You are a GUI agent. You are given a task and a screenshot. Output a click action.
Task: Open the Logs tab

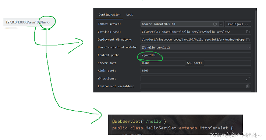130,15
